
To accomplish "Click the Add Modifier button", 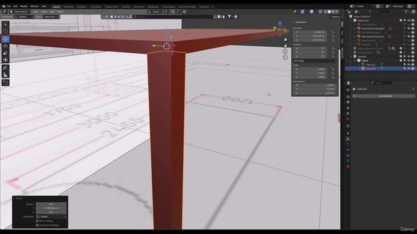I will pos(384,96).
